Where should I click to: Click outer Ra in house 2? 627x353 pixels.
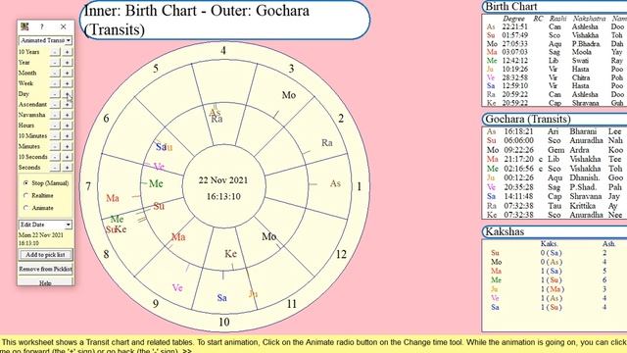click(327, 143)
